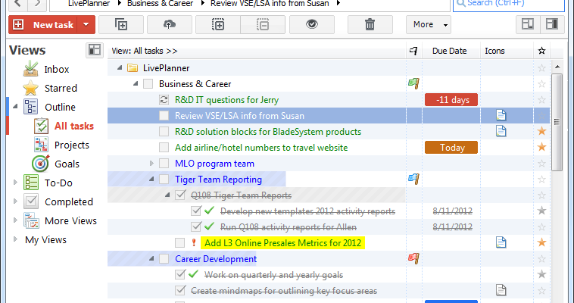The height and width of the screenshot is (303, 574).
Task: Click the cloud sync upload icon
Action: (x=168, y=24)
